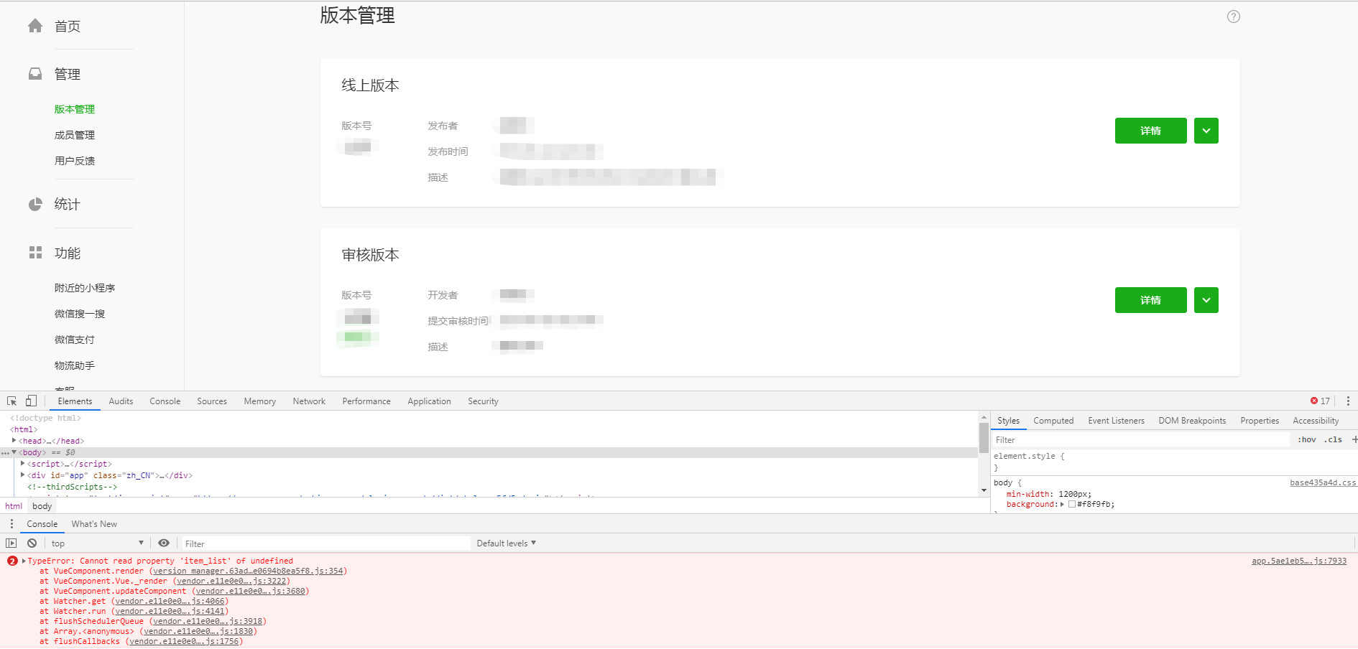Open the What's New drawer tab
Image resolution: width=1358 pixels, height=649 pixels.
point(94,524)
